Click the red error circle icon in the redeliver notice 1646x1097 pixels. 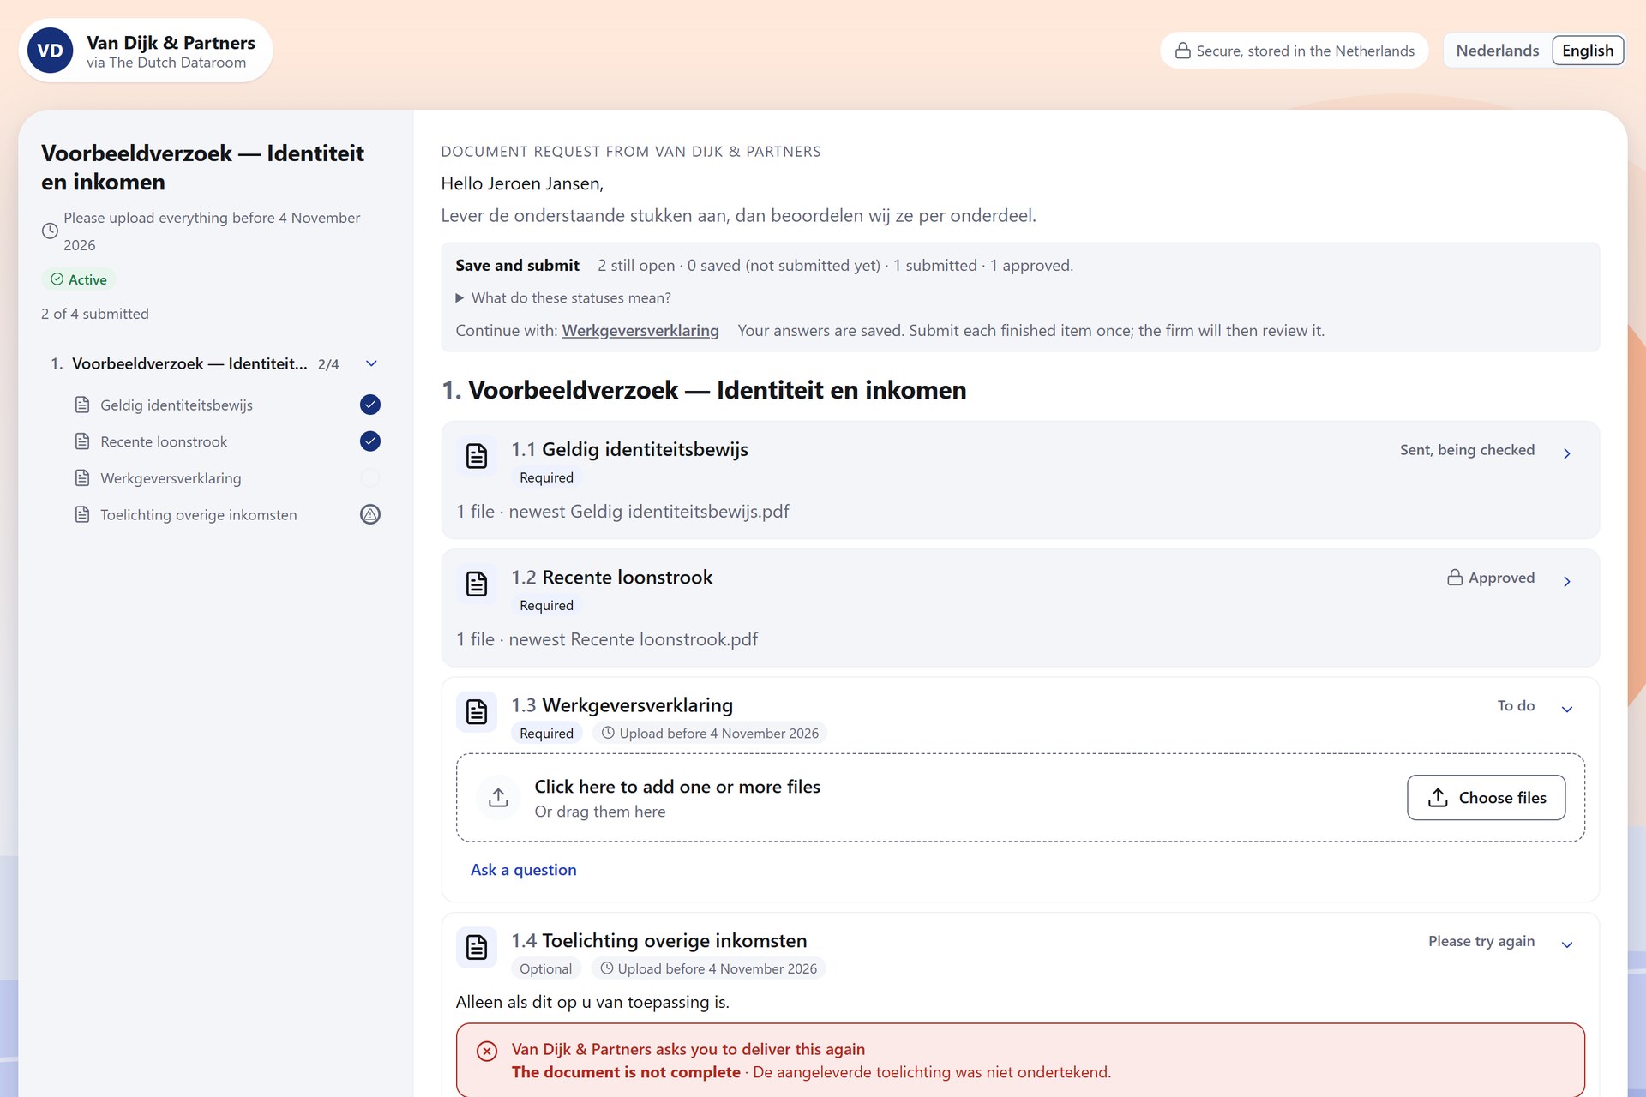tap(487, 1052)
